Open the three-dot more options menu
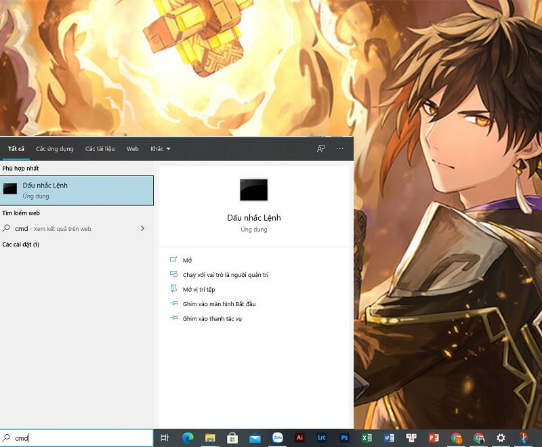This screenshot has height=447, width=542. coord(340,148)
